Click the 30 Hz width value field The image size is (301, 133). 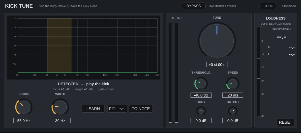pyautogui.click(x=60, y=121)
